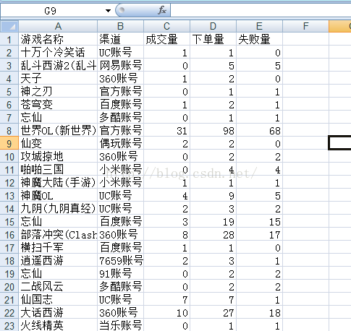Click cell 横扫千军
The height and width of the screenshot is (331, 351).
58,247
